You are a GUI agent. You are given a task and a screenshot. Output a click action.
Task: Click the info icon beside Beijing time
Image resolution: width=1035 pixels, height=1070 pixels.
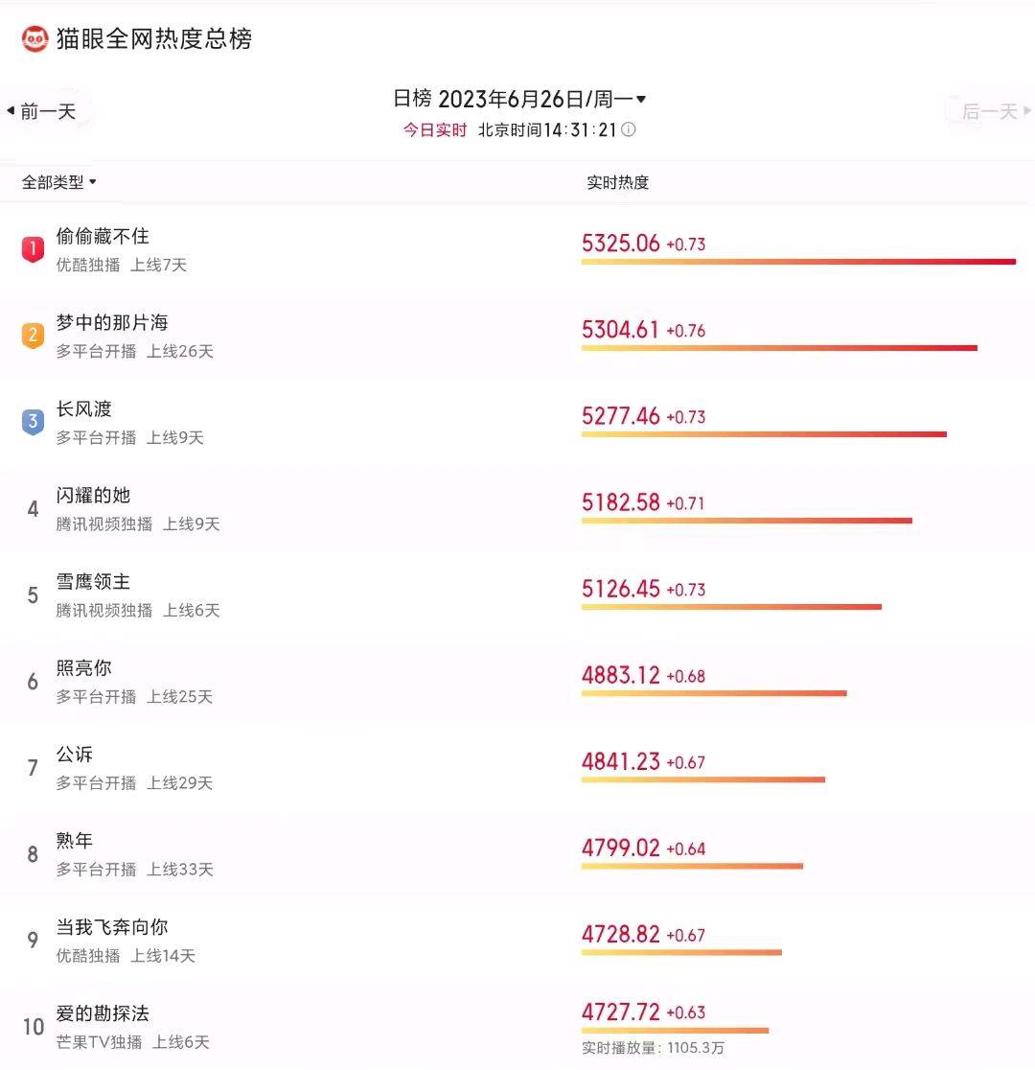[629, 129]
